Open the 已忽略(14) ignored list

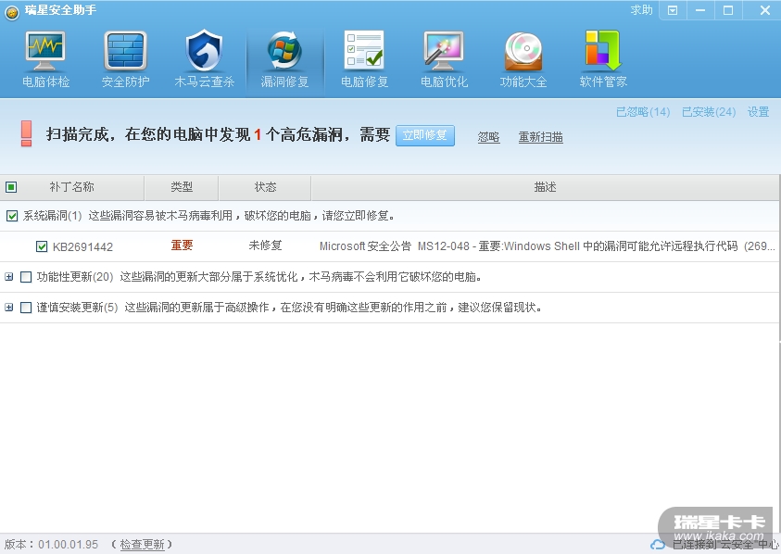643,112
